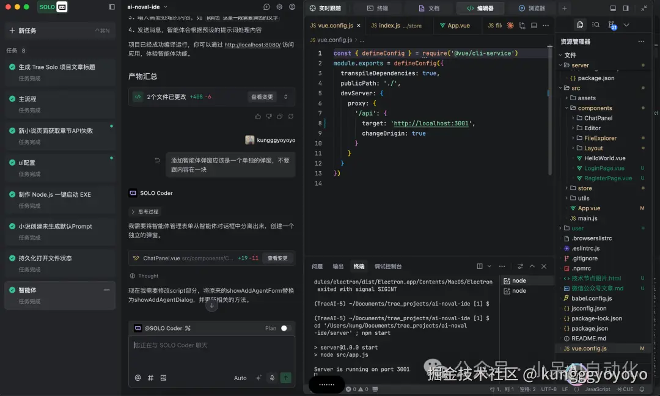
Task: Switch to the 终端 top tab
Action: click(378, 8)
